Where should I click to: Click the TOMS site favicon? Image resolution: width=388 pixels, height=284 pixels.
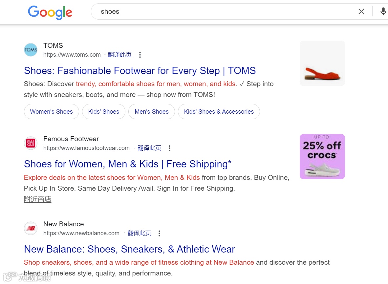point(31,50)
